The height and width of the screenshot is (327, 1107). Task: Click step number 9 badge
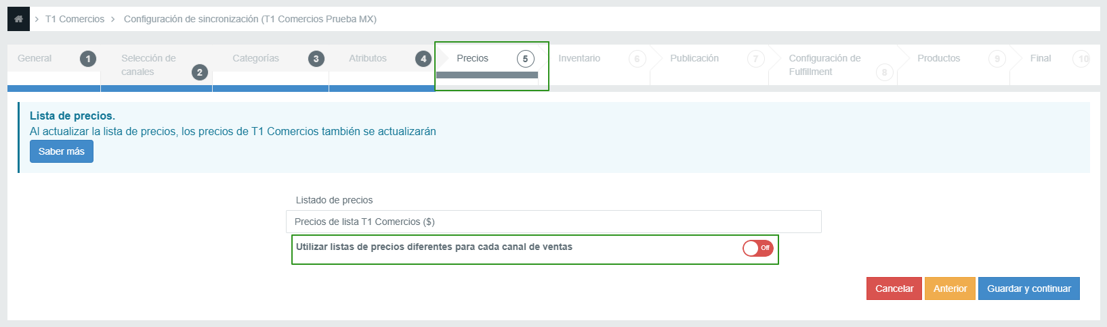[x=997, y=59]
